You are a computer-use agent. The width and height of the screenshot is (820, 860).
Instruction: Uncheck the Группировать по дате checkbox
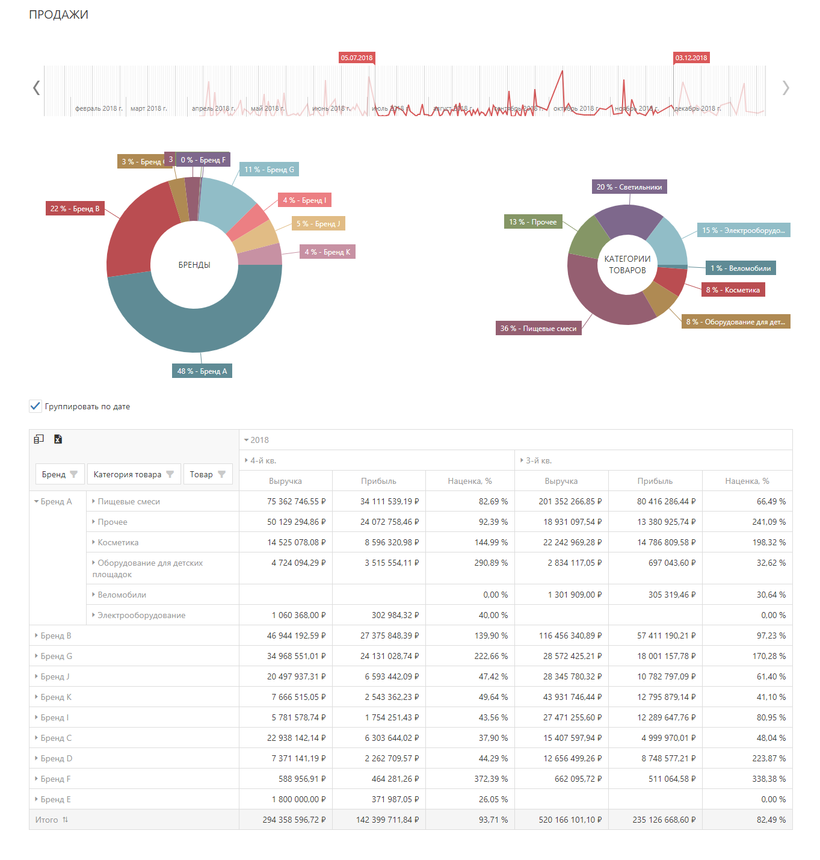[x=35, y=406]
